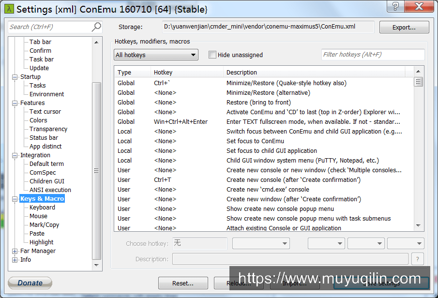This screenshot has width=438, height=298.
Task: Sort hotkey list by Description column
Action: [x=314, y=73]
